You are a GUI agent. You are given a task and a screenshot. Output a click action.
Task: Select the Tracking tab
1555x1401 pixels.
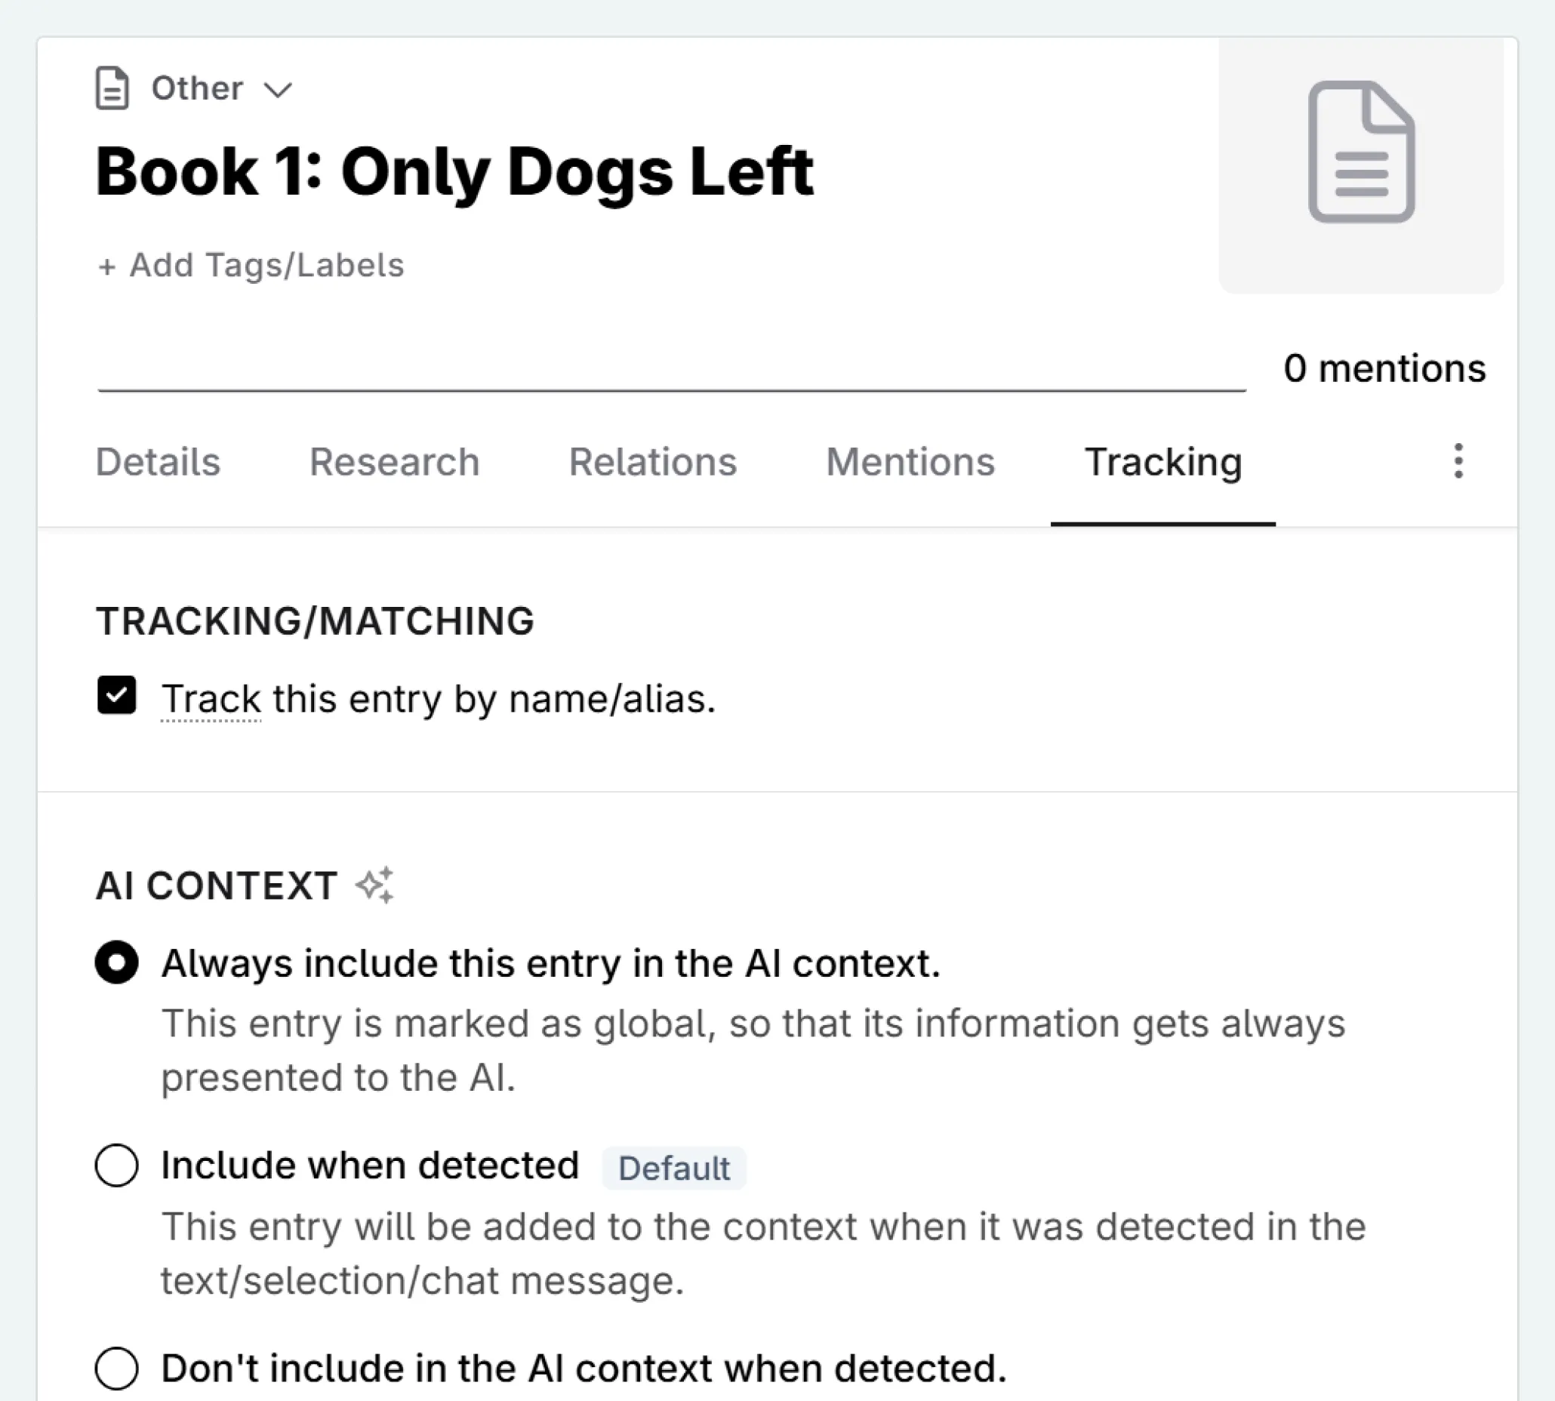coord(1163,462)
